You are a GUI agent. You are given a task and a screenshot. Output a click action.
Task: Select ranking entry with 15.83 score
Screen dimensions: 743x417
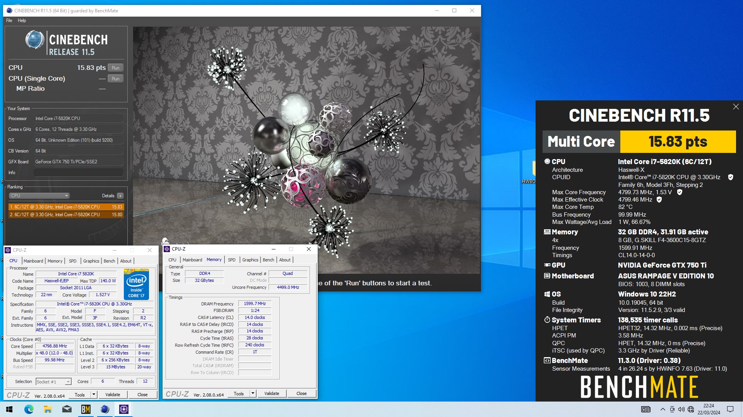tap(66, 207)
